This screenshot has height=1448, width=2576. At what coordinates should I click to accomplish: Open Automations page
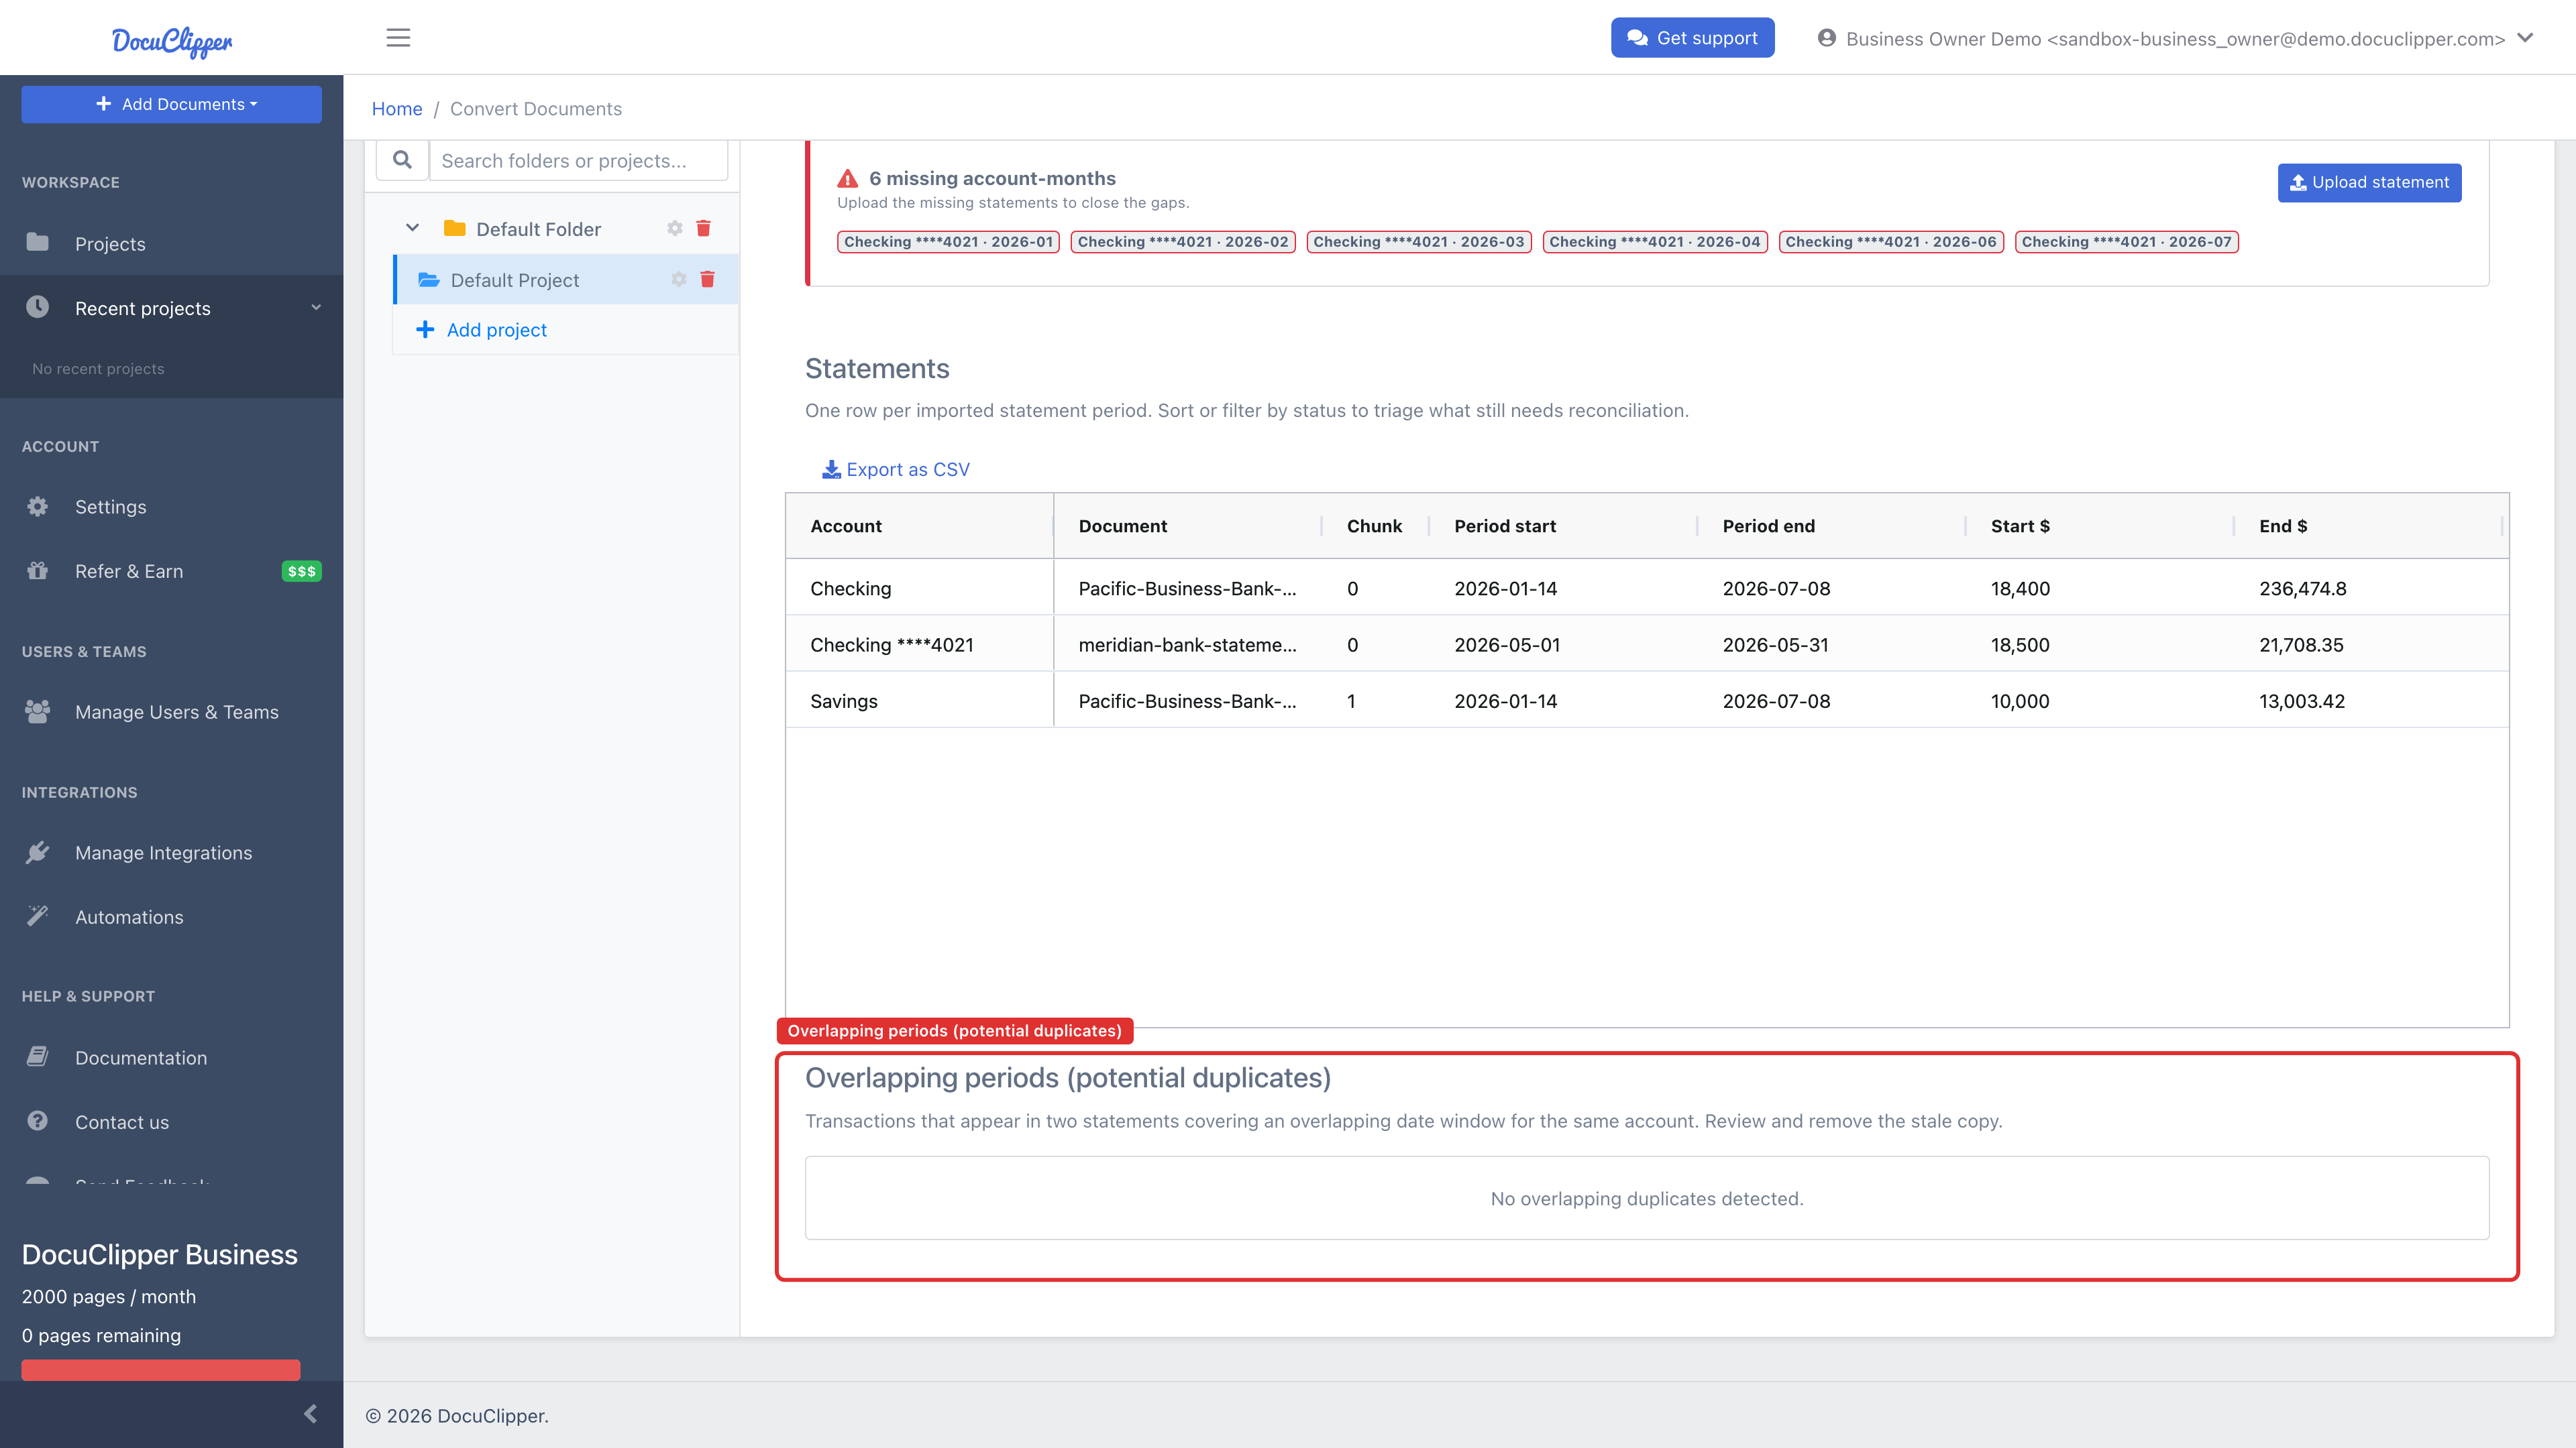(x=129, y=917)
